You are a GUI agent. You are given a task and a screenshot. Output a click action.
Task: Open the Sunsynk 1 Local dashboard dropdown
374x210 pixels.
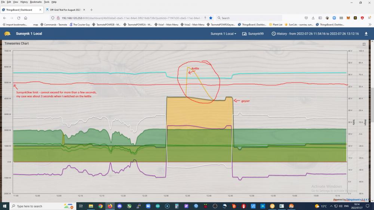coord(223,34)
